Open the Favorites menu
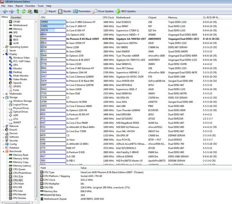The width and height of the screenshot is (232, 204). (30, 6)
